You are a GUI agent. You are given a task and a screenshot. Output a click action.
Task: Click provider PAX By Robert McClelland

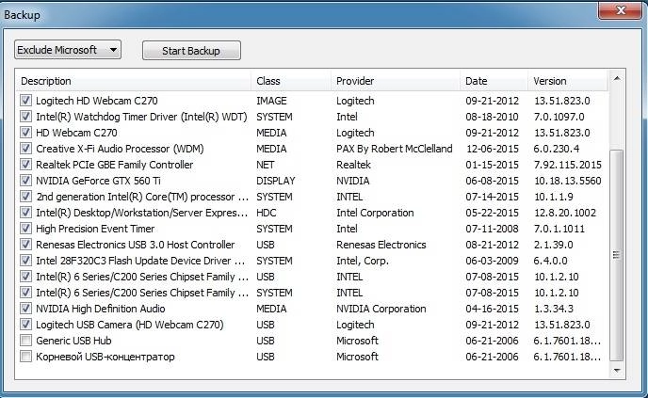pos(395,149)
